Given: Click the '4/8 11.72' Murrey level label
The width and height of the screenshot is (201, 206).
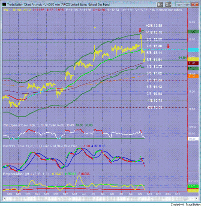Looking at the screenshot, I should 154,67.
